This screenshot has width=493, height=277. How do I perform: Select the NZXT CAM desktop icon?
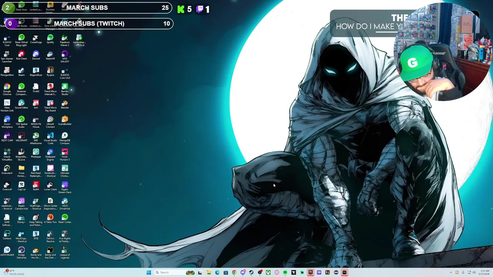pyautogui.click(x=7, y=137)
